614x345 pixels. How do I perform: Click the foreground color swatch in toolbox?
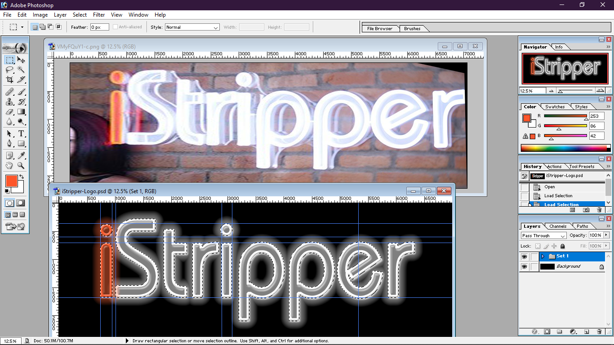click(11, 181)
